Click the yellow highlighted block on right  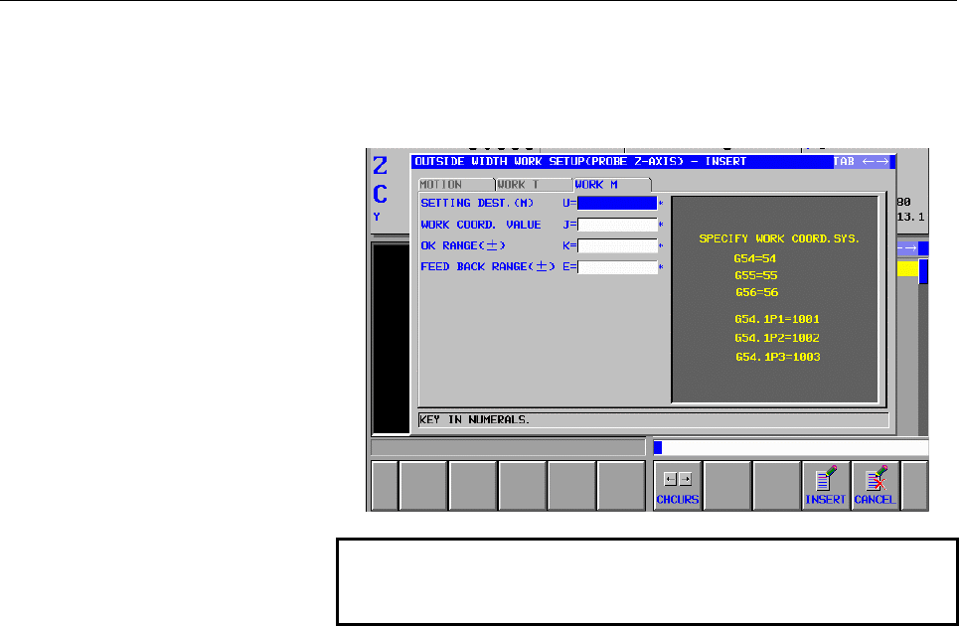coord(907,269)
